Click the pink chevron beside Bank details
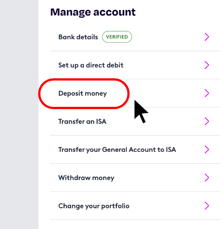222x229 pixels. (206, 37)
